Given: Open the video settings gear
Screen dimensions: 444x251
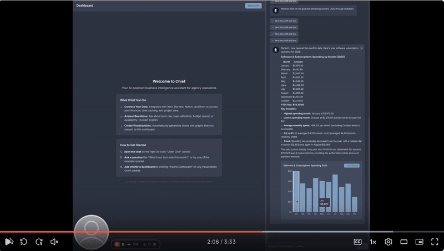Looking at the screenshot, I should click(389, 242).
